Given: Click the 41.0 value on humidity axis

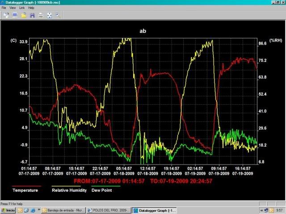Looking at the screenshot, I should pos(262,111).
